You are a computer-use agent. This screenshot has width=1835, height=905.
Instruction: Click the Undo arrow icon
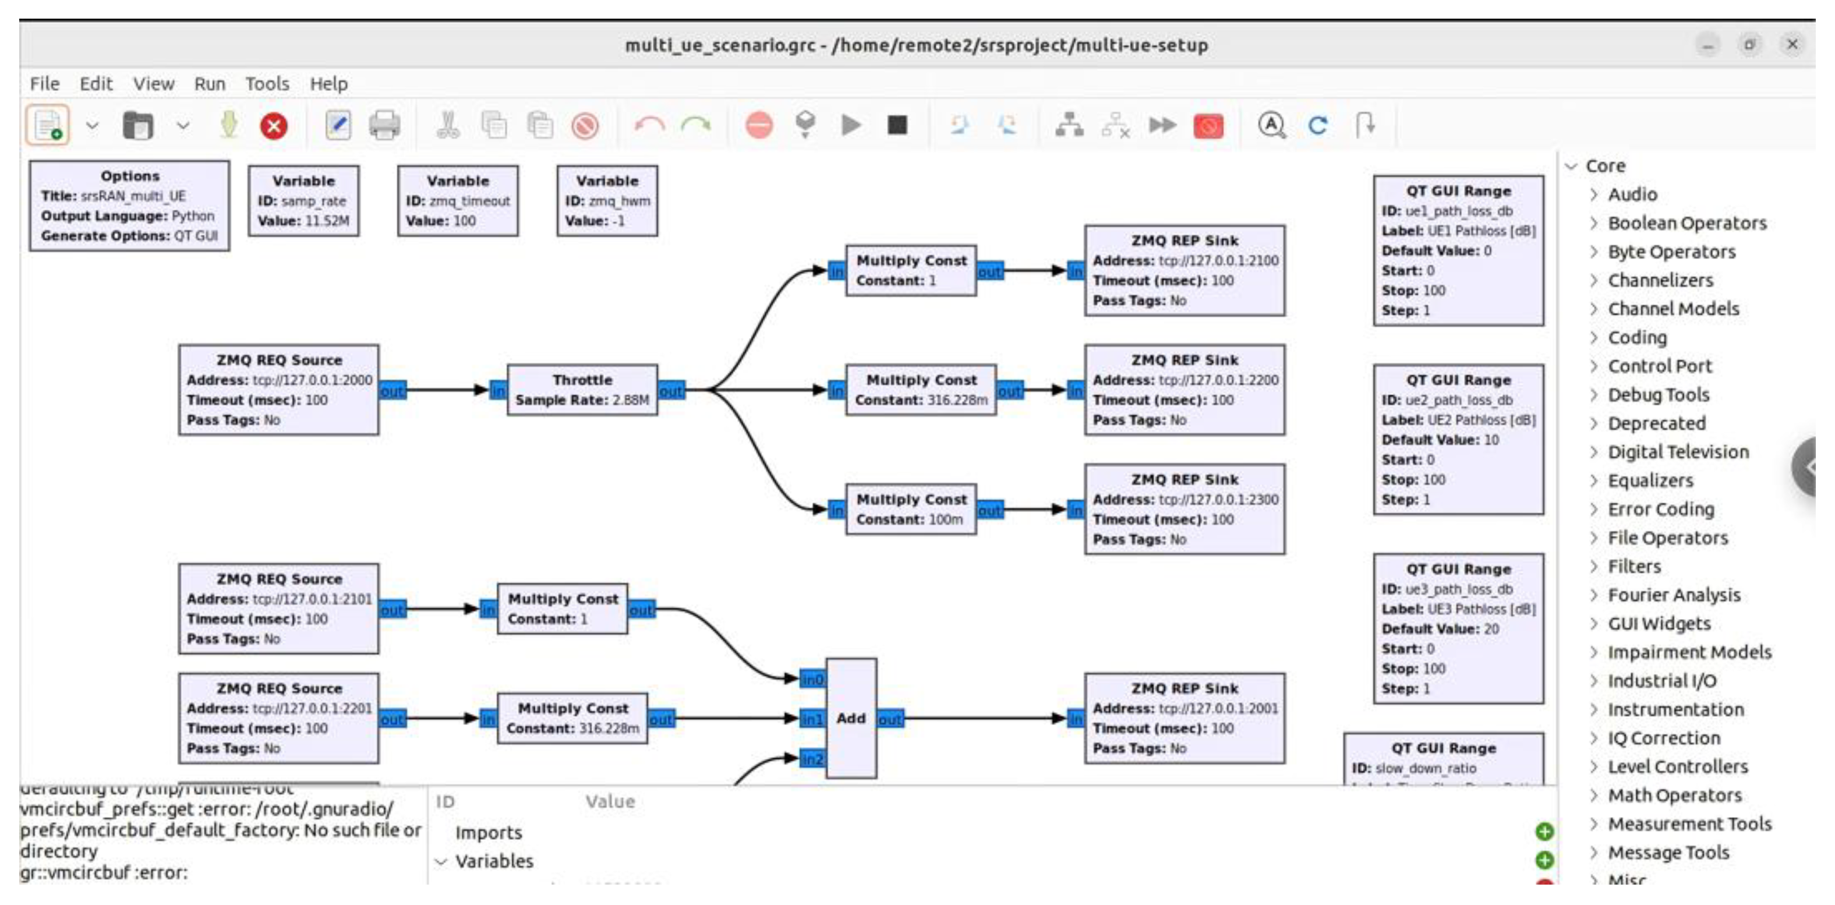coord(649,126)
